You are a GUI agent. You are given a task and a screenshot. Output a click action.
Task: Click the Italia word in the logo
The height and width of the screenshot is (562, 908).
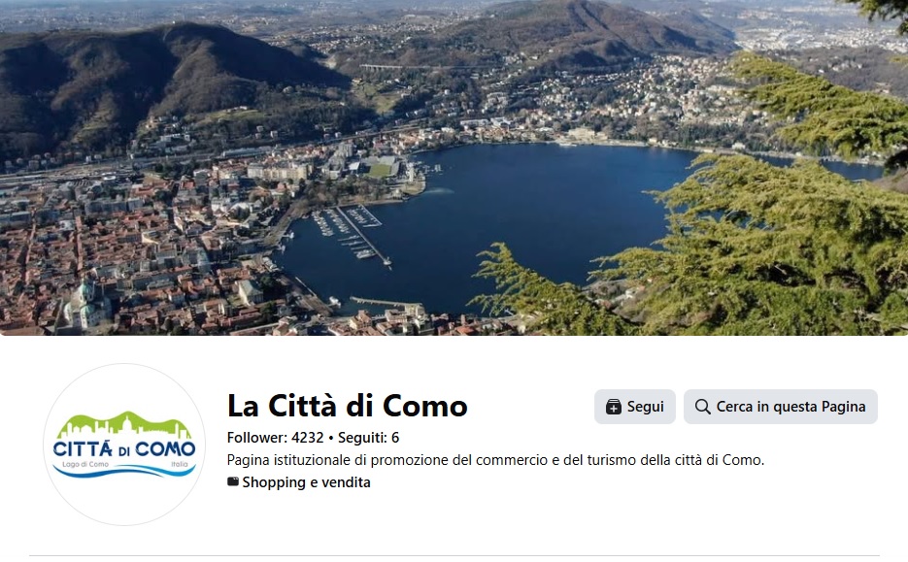point(180,464)
